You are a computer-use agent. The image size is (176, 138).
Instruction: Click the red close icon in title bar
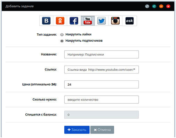pos(168,6)
